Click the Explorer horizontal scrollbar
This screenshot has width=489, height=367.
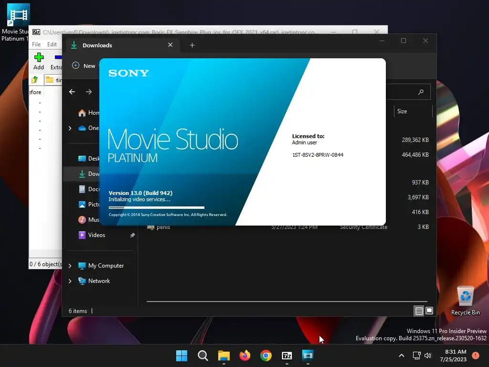pyautogui.click(x=287, y=302)
